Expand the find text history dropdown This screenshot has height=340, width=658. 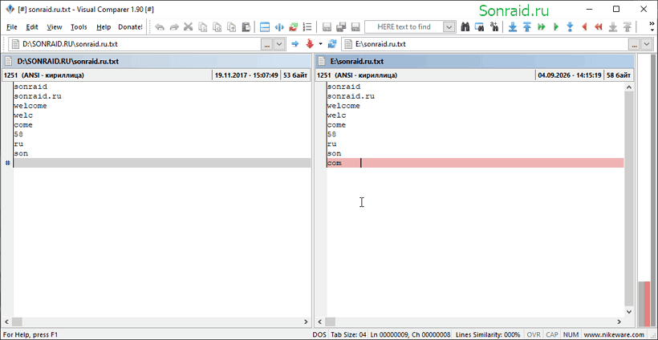(x=449, y=27)
